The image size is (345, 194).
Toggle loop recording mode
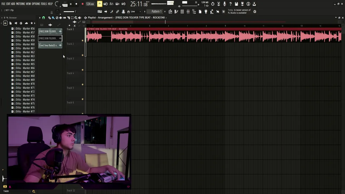click(x=123, y=4)
